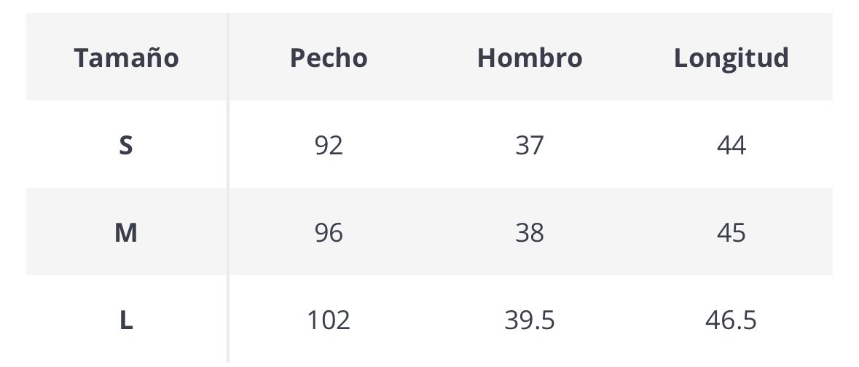Select the Longitud value 45
The image size is (859, 367).
[731, 233]
